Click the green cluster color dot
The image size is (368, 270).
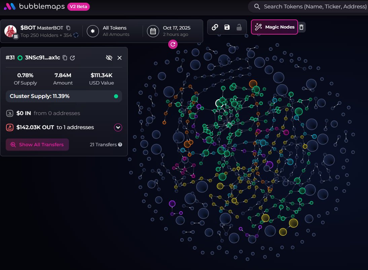[x=116, y=96]
